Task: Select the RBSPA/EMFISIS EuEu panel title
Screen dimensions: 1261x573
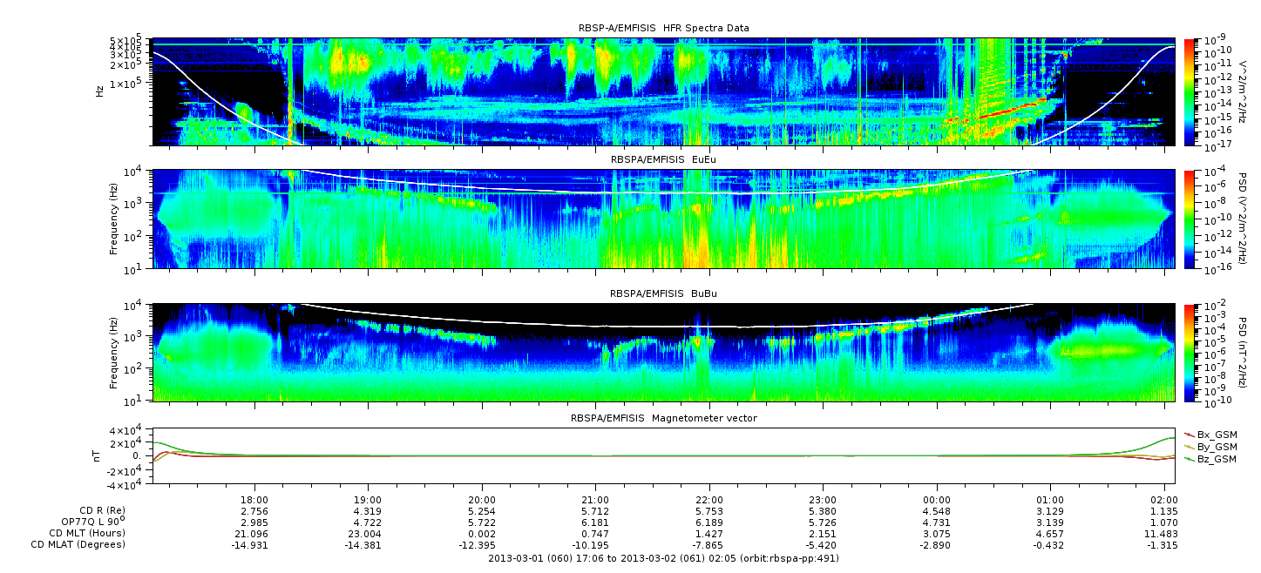Action: (663, 160)
